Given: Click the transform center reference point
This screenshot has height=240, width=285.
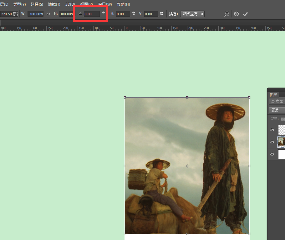Looking at the screenshot, I should 187,166.
